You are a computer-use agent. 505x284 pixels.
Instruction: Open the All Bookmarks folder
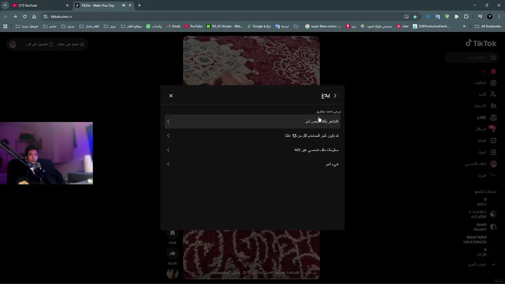(488, 26)
